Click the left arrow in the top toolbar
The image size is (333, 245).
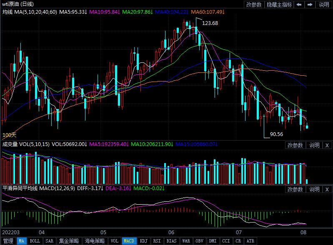coord(299,5)
